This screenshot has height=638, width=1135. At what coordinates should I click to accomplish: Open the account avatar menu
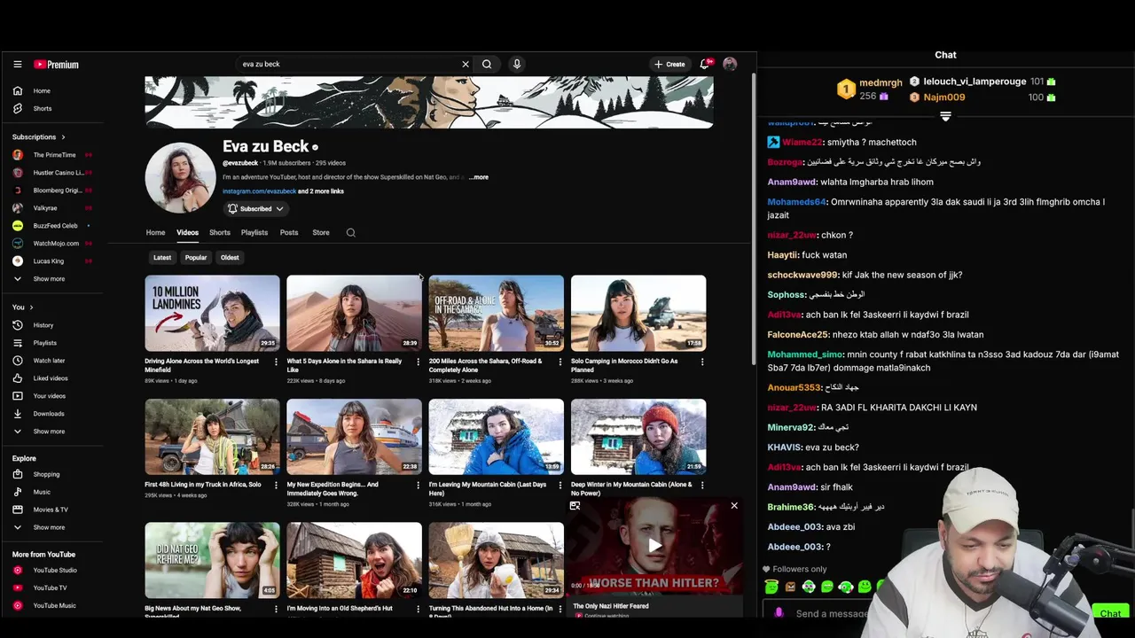pyautogui.click(x=730, y=64)
